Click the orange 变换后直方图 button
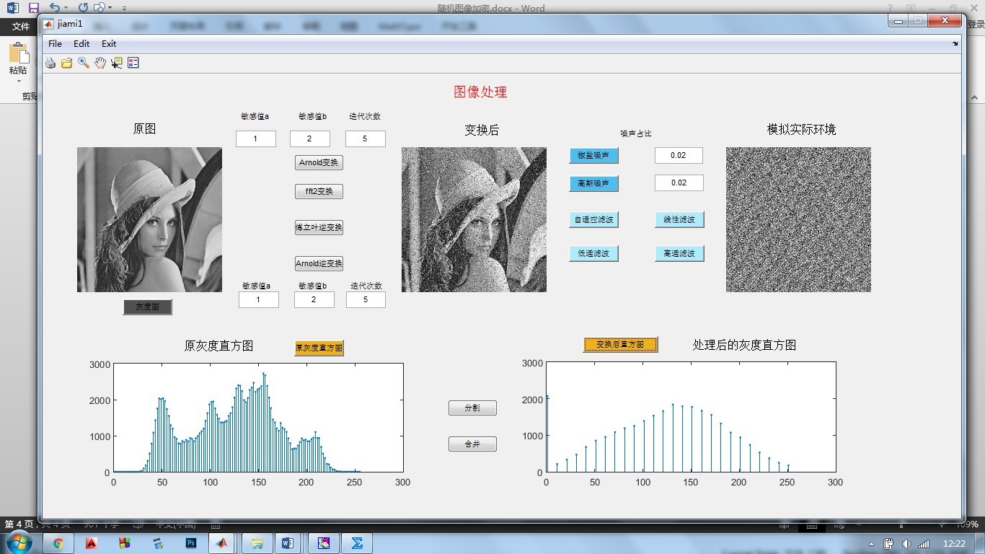985x554 pixels. click(621, 344)
